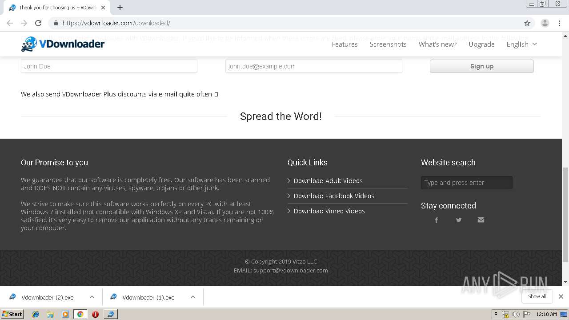Image resolution: width=569 pixels, height=320 pixels.
Task: Click the network tray icon
Action: click(x=505, y=314)
